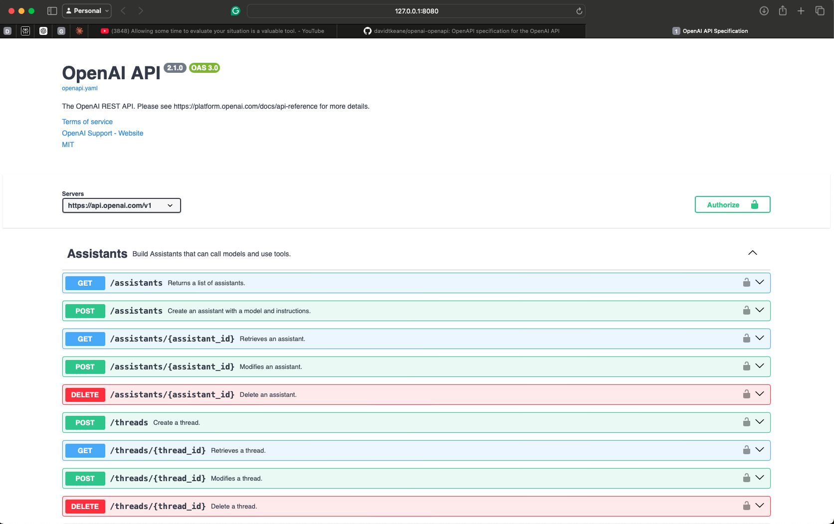834x524 pixels.
Task: Click the DELETE button for /threads/{thread_id}
Action: [x=85, y=507]
